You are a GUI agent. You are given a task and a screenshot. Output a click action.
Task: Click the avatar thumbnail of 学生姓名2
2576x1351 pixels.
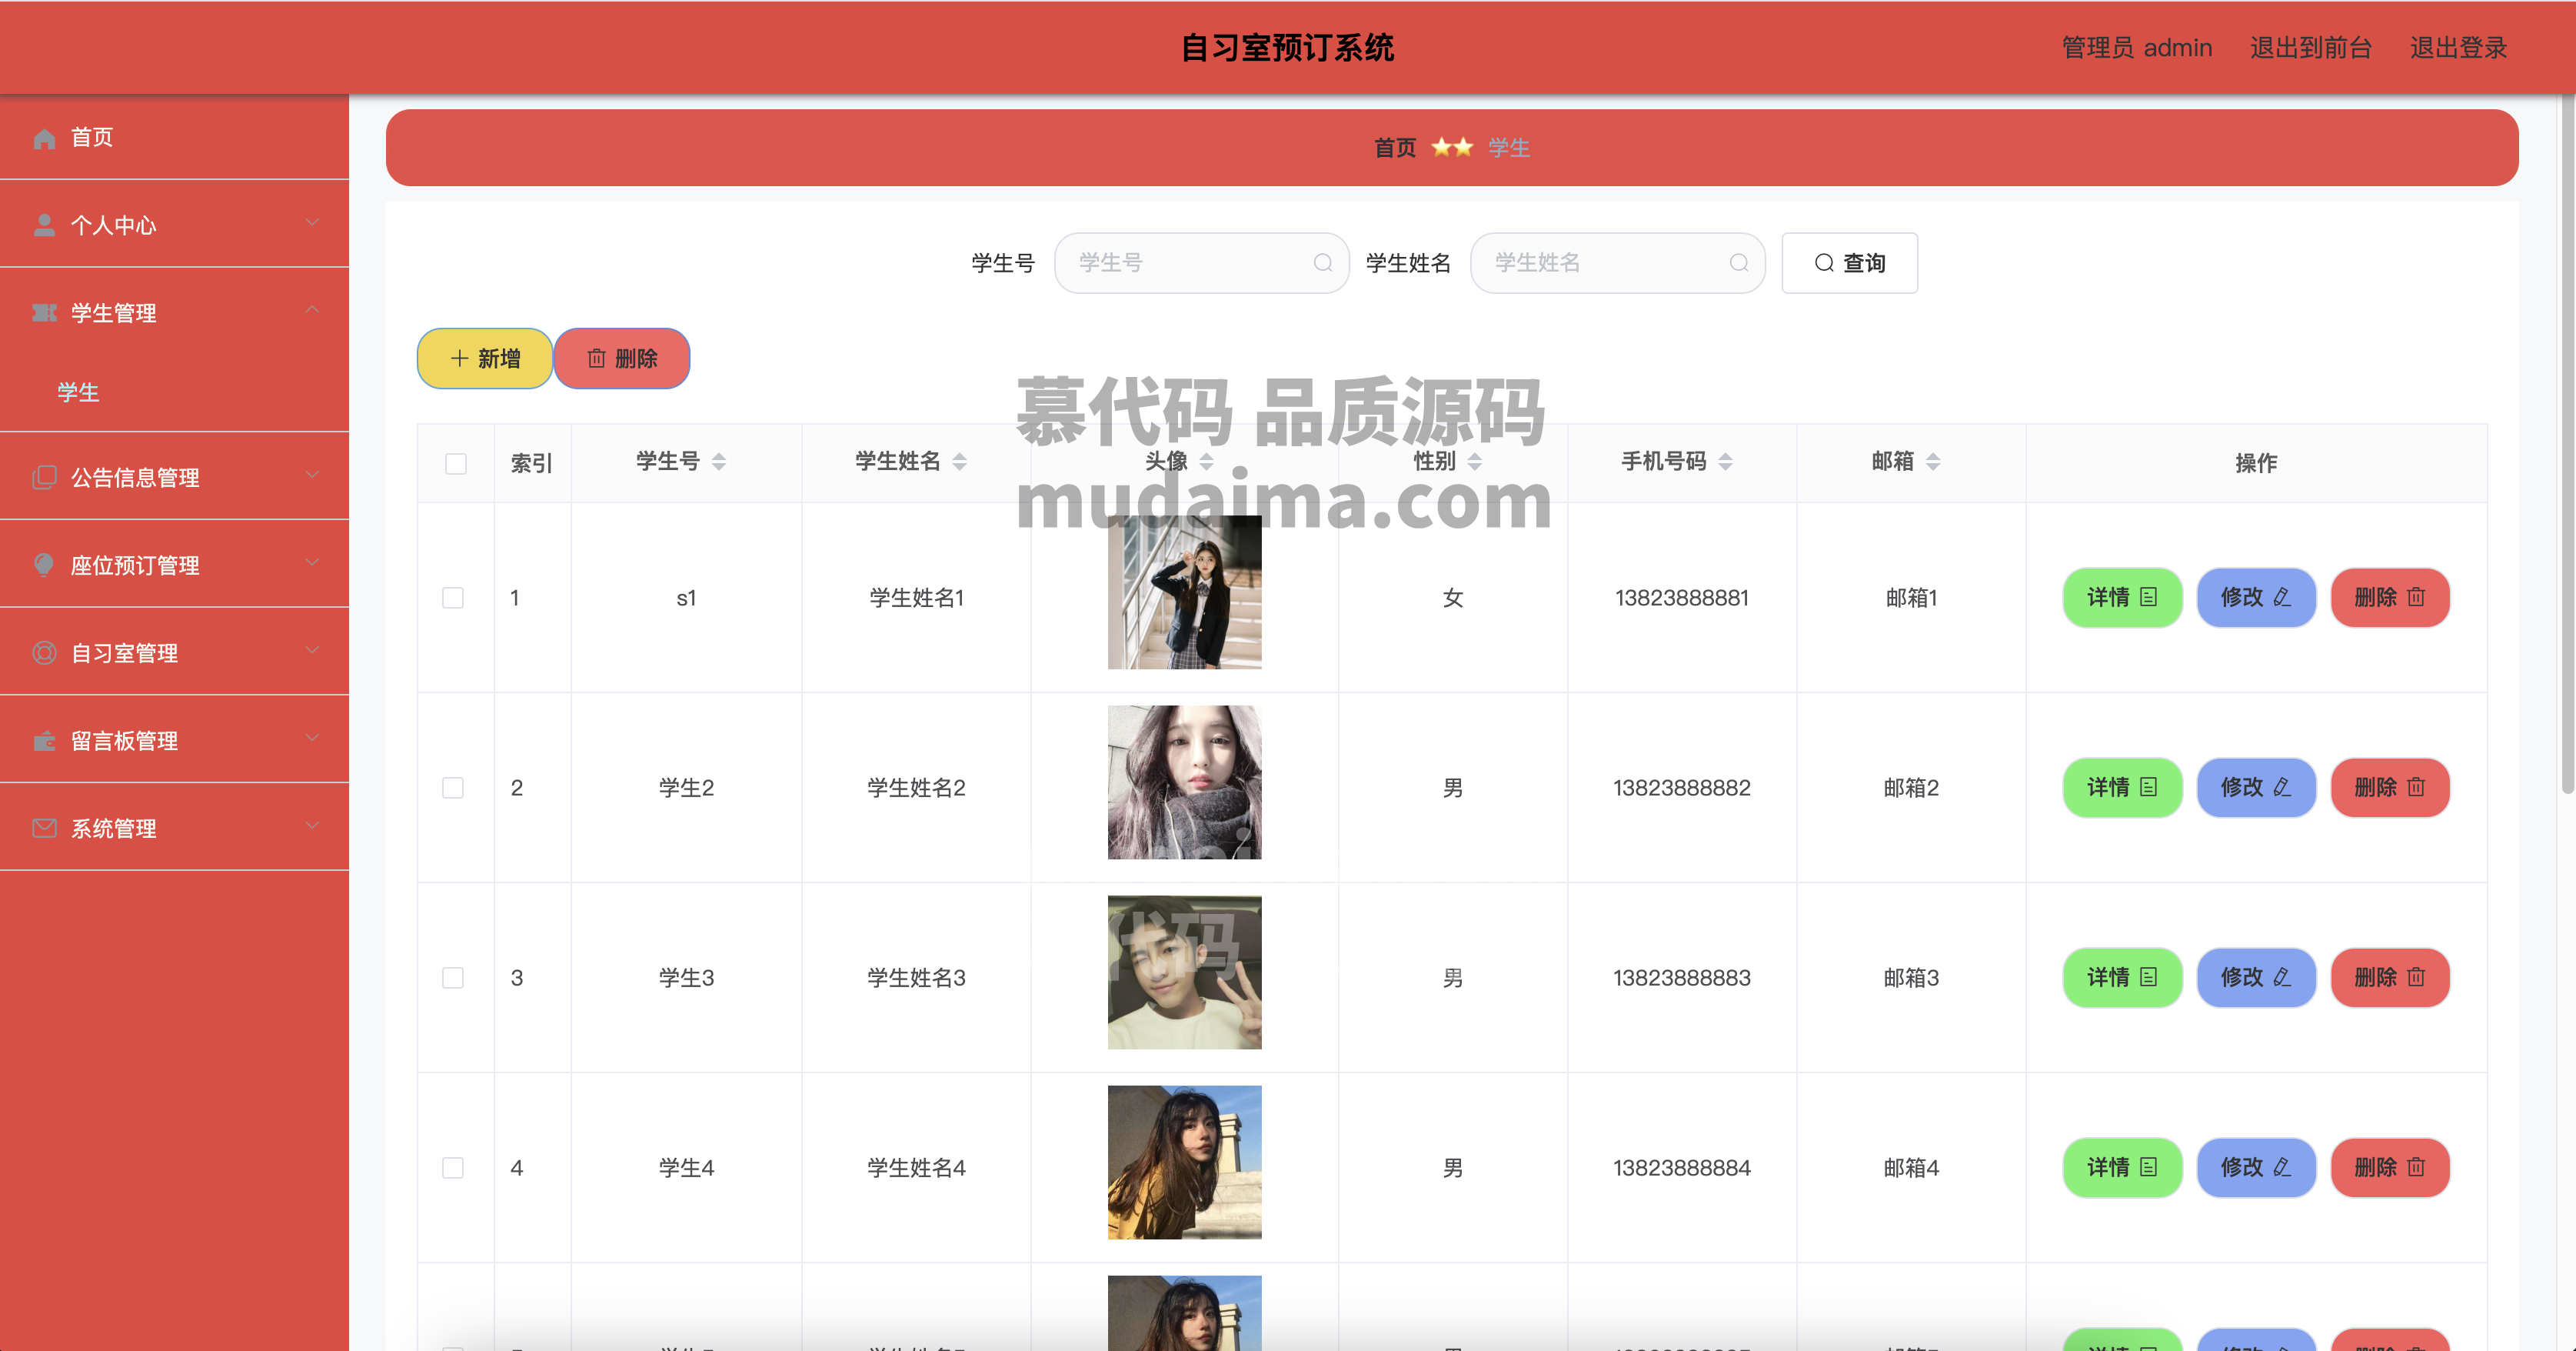point(1184,782)
